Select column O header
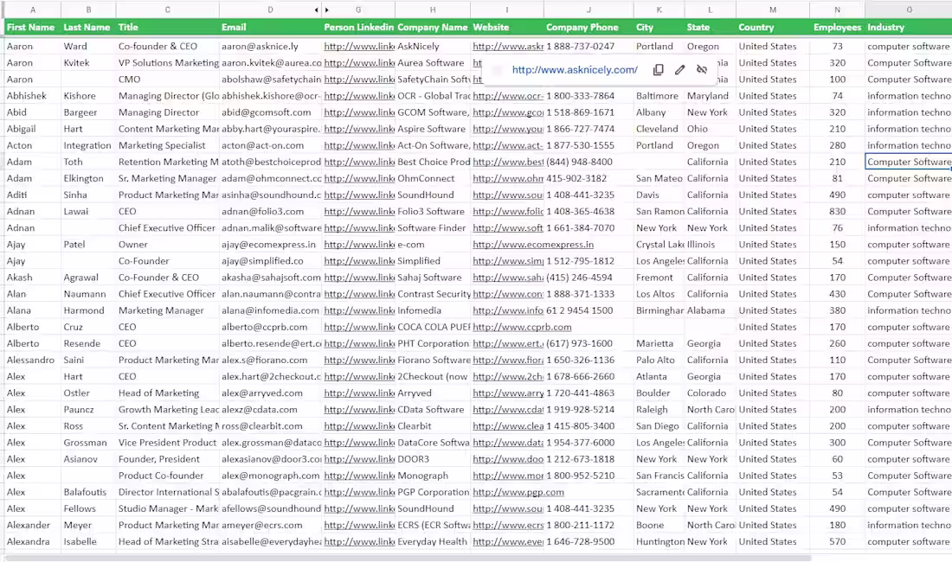952x562 pixels. pos(908,10)
